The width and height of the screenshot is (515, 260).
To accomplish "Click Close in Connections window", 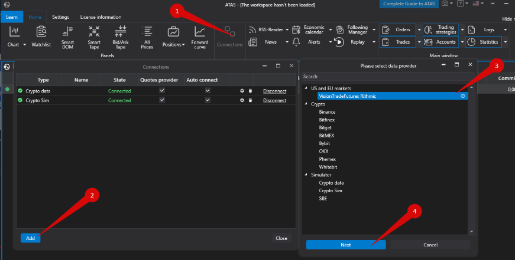I will [281, 238].
